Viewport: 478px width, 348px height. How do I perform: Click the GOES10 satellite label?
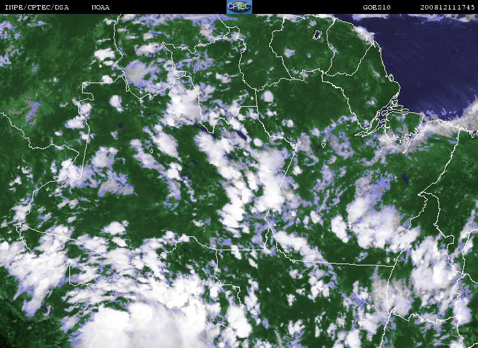click(377, 7)
